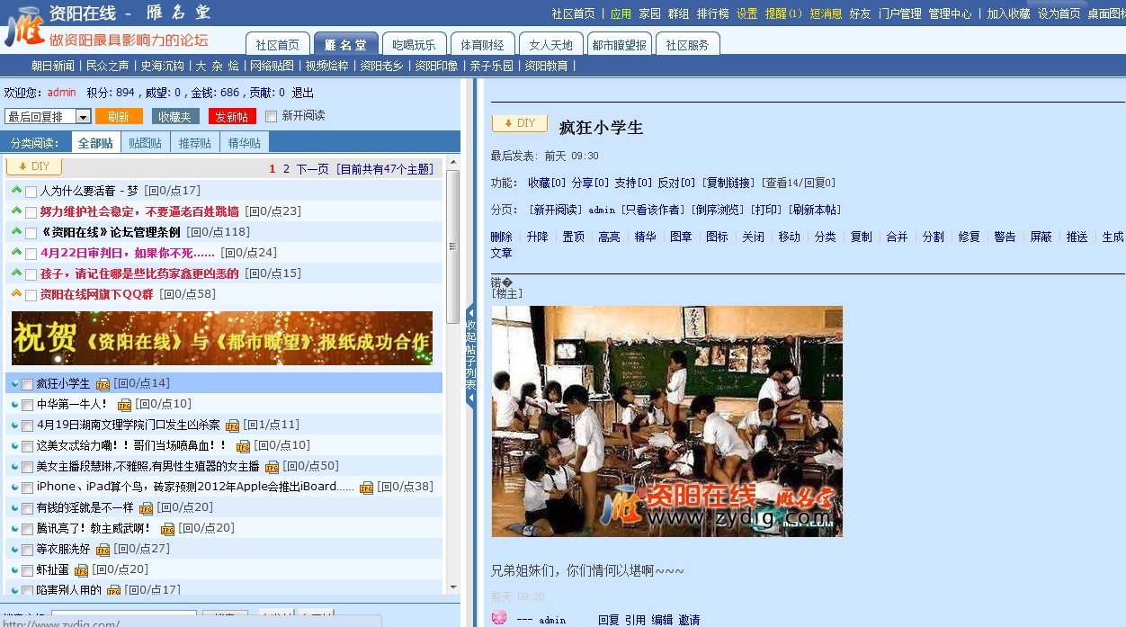Click the red 发新帖 button
This screenshot has width=1126, height=627.
tap(232, 117)
